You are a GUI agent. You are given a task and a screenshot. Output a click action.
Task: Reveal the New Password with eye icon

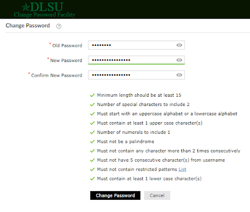179,60
